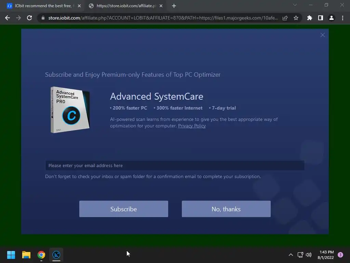Click the '300% faster Internet' text
The height and width of the screenshot is (263, 350).
[179, 108]
